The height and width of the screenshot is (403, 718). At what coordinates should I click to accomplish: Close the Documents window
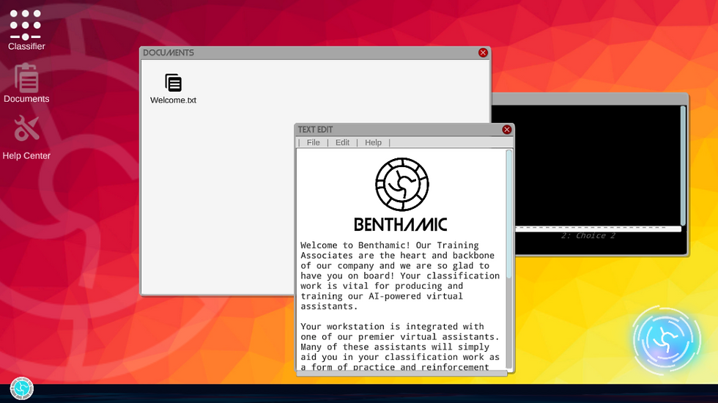tap(483, 53)
